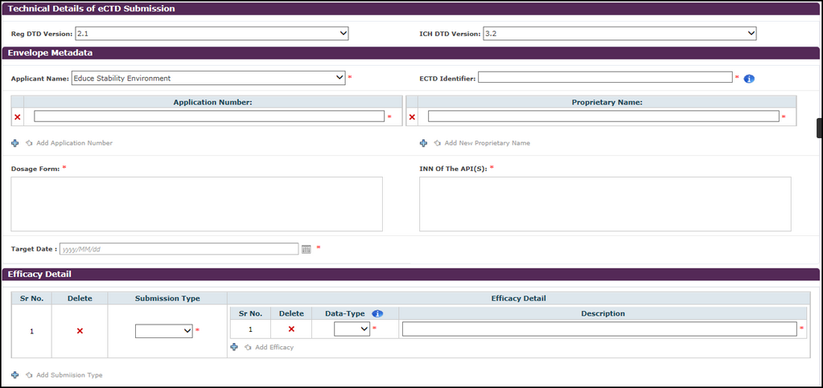The width and height of the screenshot is (823, 388).
Task: Delete the Application Number row
Action: [x=17, y=117]
